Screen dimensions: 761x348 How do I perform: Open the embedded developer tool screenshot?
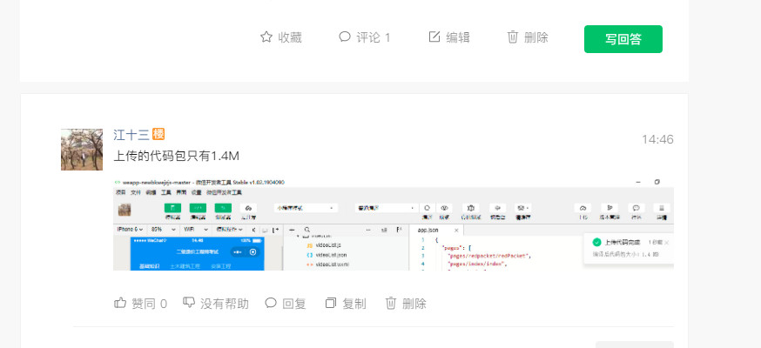point(393,224)
